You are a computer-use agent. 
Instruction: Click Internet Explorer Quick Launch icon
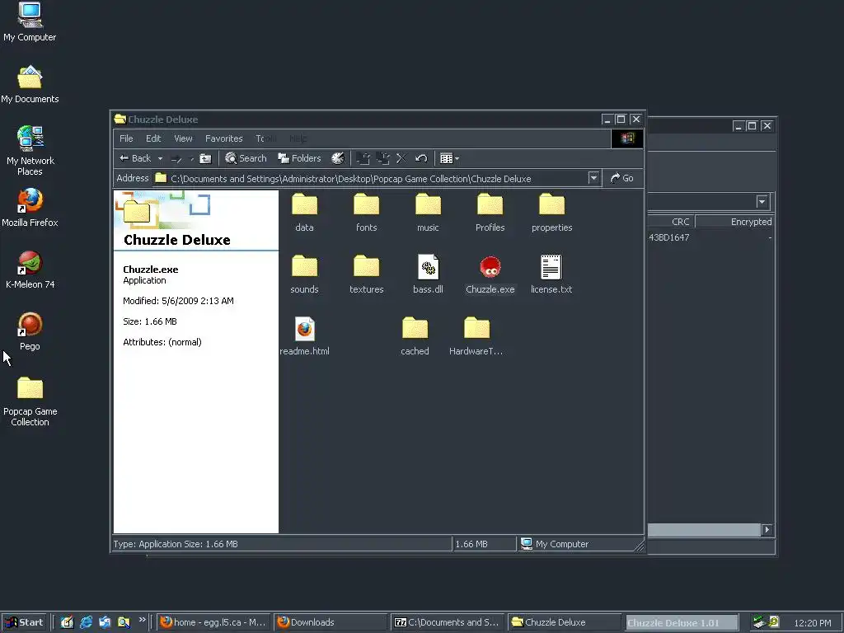point(86,622)
